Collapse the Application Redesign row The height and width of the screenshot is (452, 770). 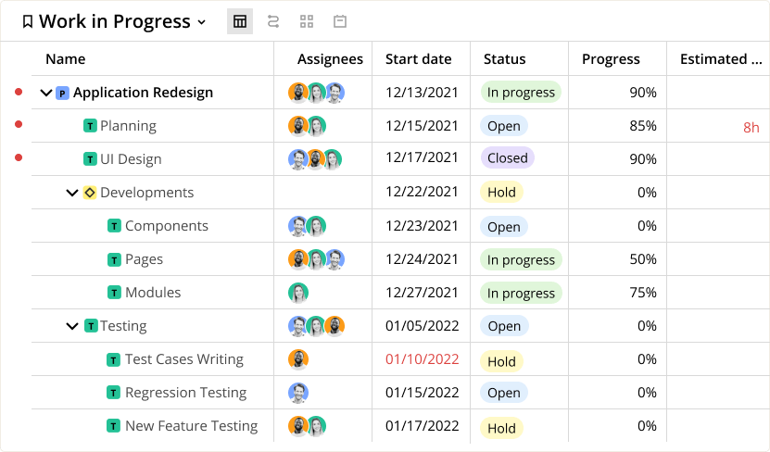(46, 93)
